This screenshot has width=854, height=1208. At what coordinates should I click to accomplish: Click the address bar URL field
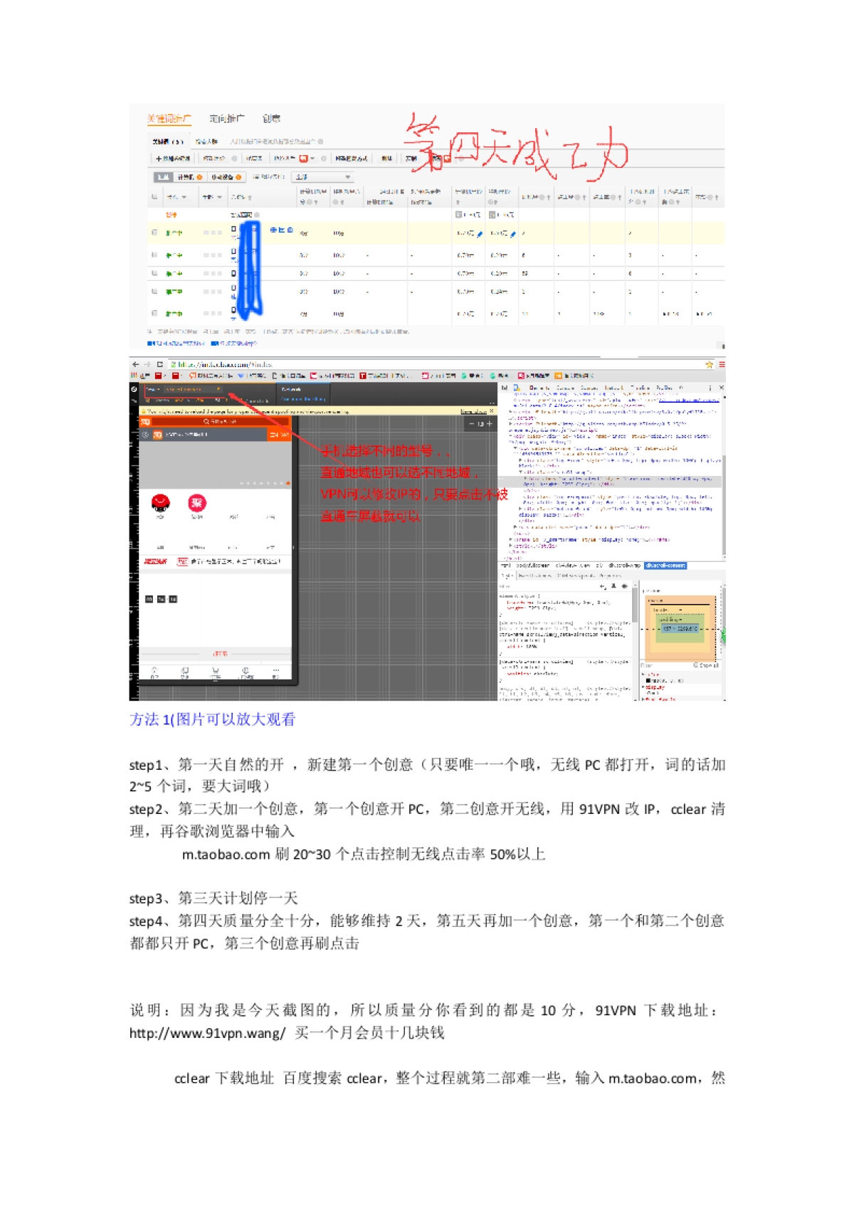pyautogui.click(x=436, y=364)
